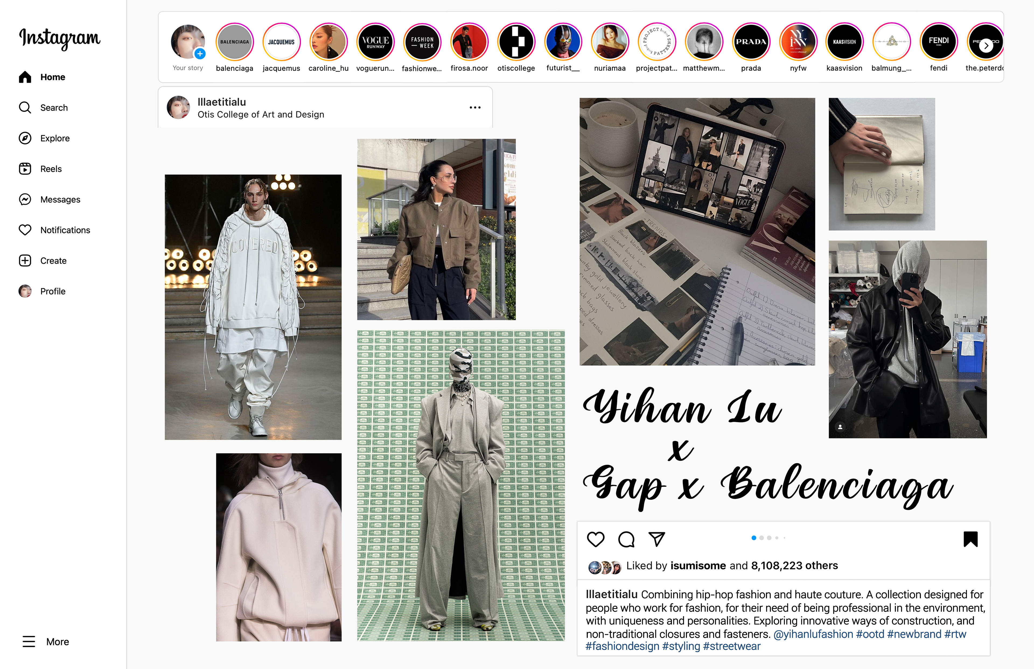Viewport: 1034px width, 669px height.
Task: View firosa.noor's story
Action: (469, 47)
